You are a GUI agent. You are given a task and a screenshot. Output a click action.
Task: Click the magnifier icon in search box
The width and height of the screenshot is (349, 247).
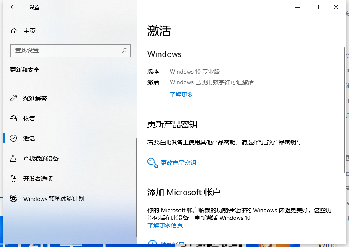pyautogui.click(x=124, y=50)
